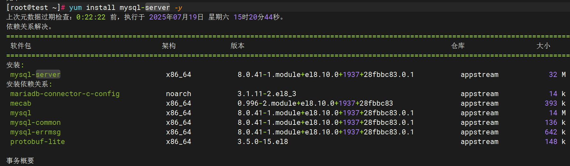Click the size value 14 M
The image size is (570, 166).
tap(557, 113)
